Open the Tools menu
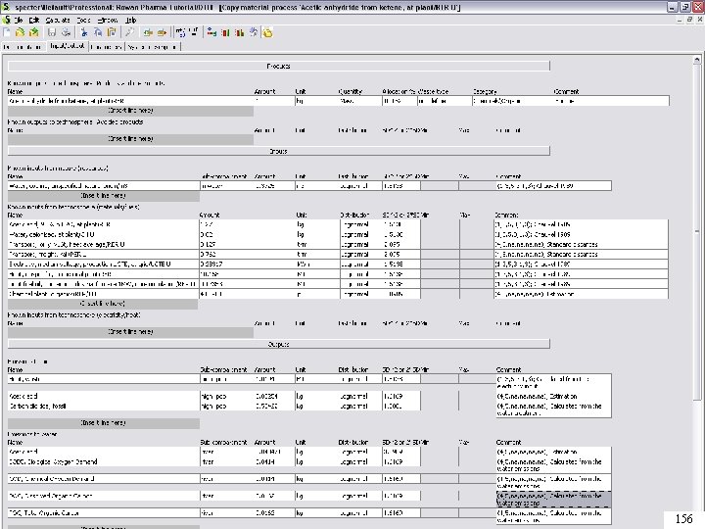Image resolution: width=705 pixels, height=529 pixels. pyautogui.click(x=84, y=19)
